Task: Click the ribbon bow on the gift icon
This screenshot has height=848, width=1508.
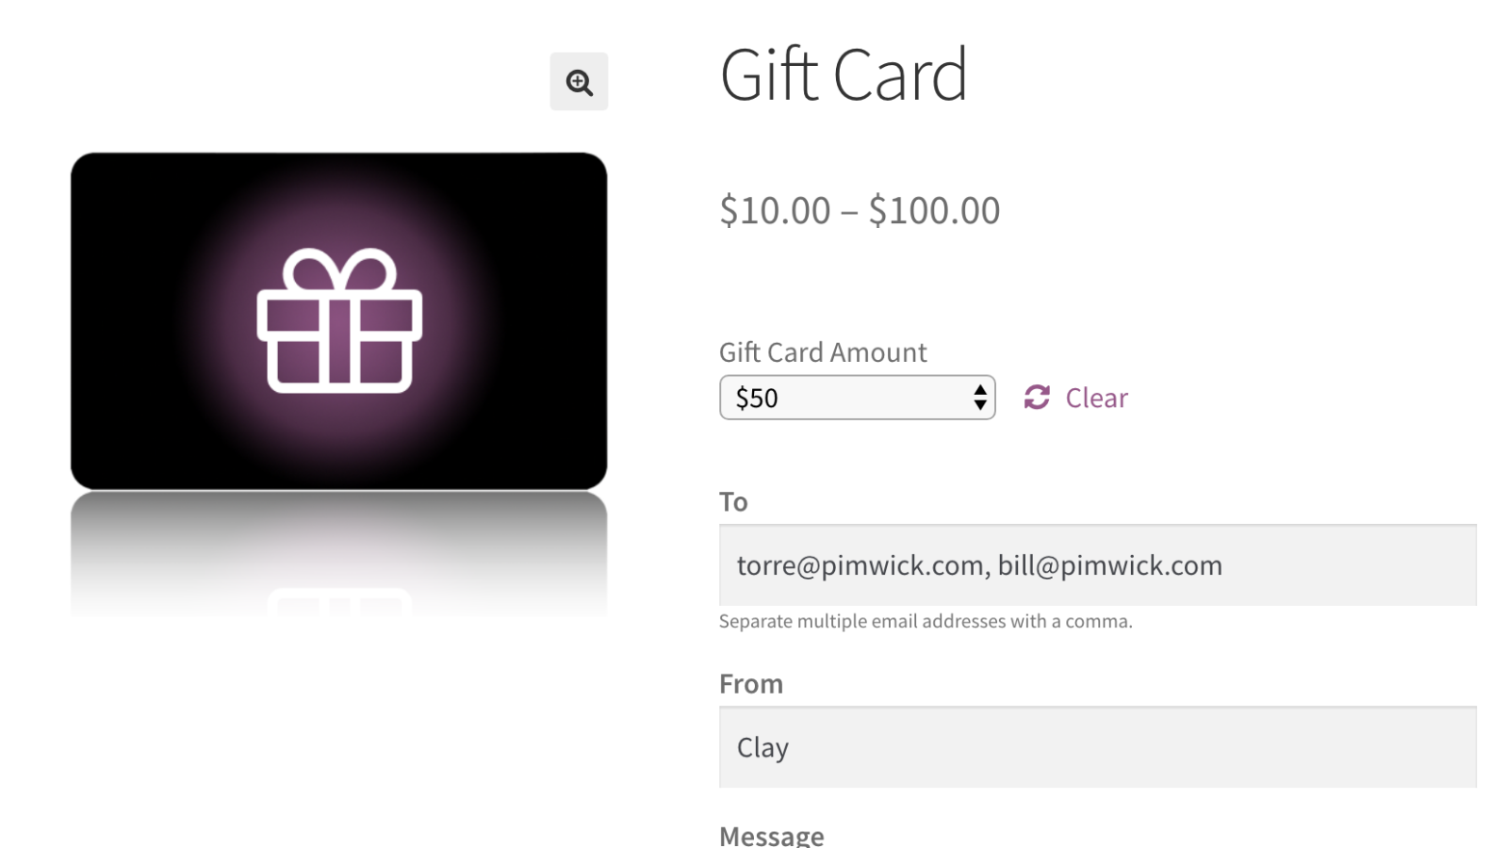Action: tap(337, 269)
